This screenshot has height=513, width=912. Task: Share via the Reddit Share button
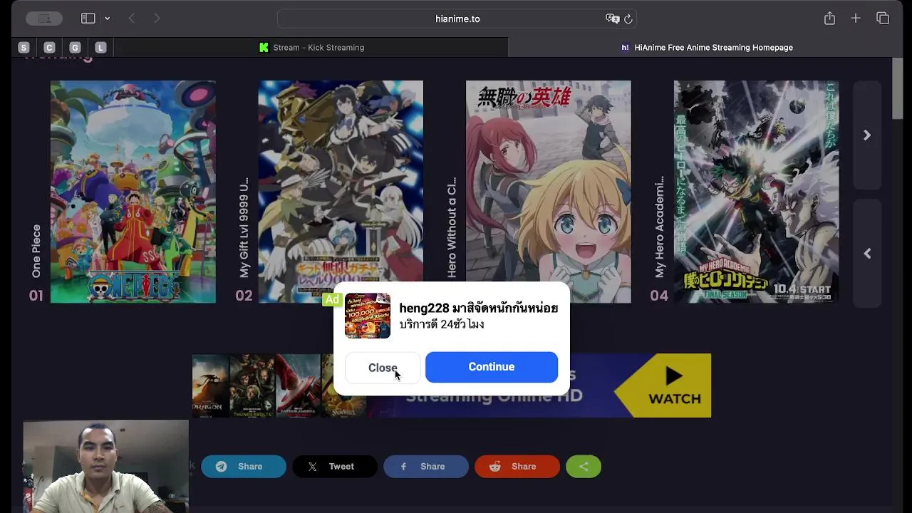pos(517,467)
